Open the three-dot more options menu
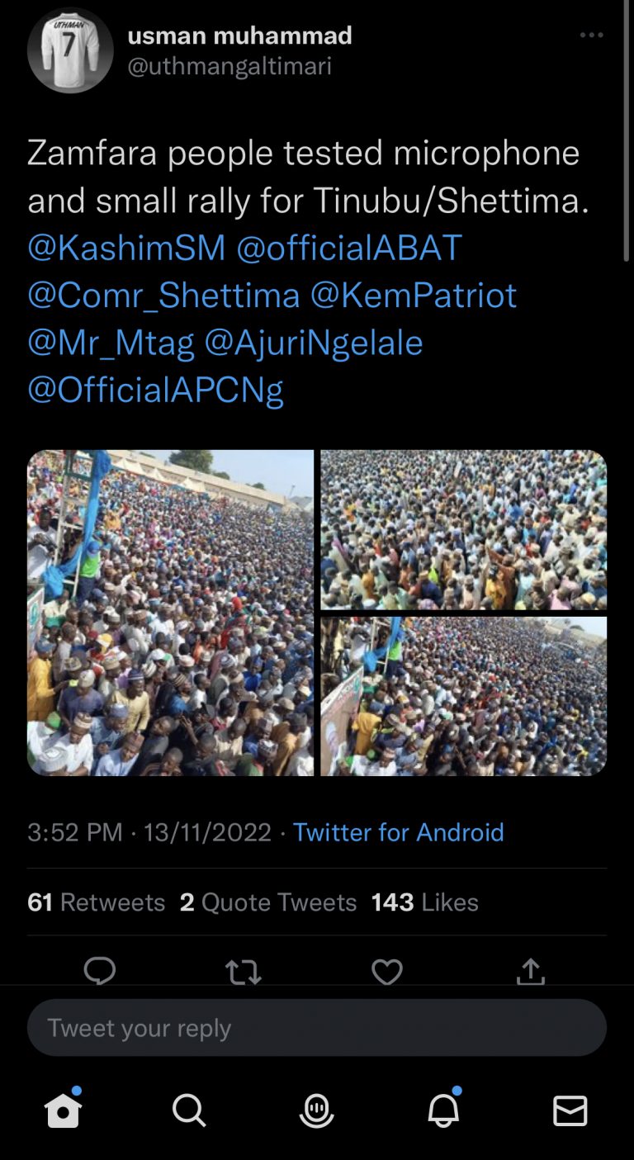The width and height of the screenshot is (634, 1160). (x=591, y=36)
